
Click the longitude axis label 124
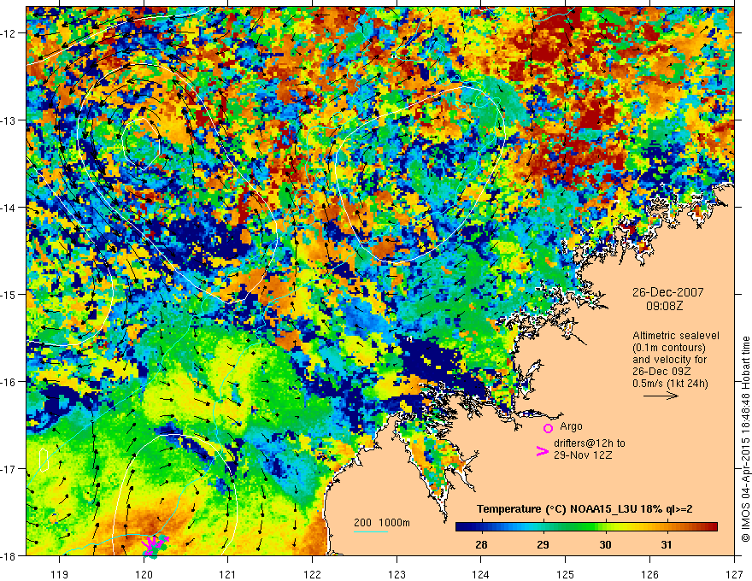[x=481, y=574]
